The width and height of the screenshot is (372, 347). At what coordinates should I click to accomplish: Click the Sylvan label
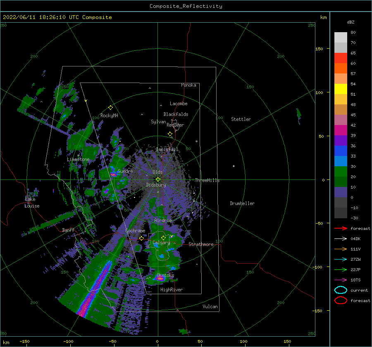tap(158, 122)
